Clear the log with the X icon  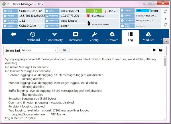154,50
